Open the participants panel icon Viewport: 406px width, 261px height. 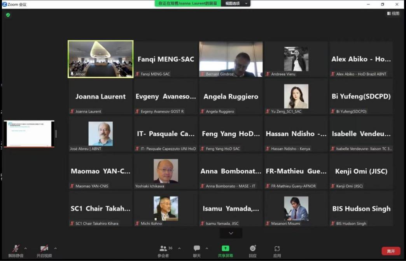point(163,249)
